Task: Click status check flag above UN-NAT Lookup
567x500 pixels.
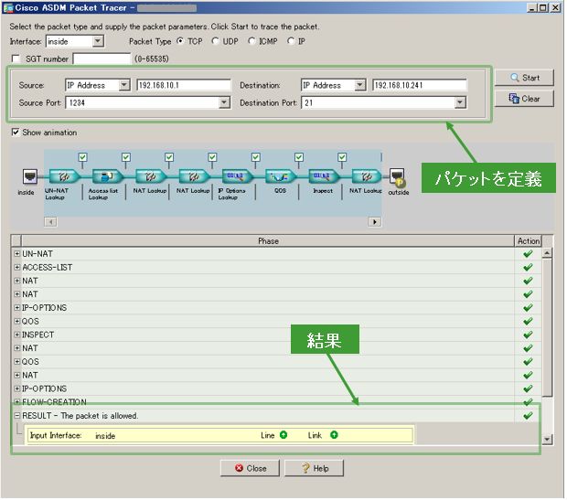Action: click(83, 157)
